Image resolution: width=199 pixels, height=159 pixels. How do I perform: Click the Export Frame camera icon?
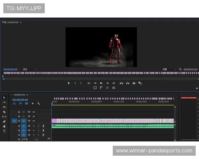pos(134,83)
